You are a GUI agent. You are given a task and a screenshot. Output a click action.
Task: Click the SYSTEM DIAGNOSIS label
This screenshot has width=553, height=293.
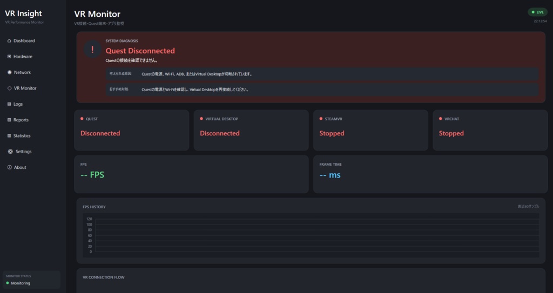pos(122,41)
